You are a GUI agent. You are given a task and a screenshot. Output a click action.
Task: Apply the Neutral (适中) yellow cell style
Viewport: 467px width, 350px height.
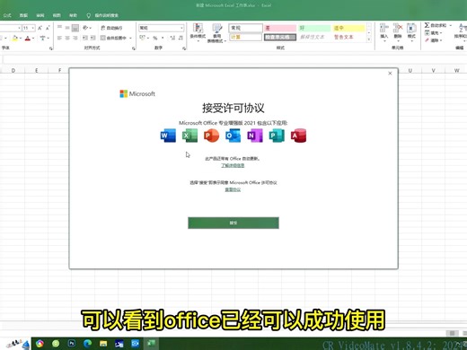click(348, 28)
